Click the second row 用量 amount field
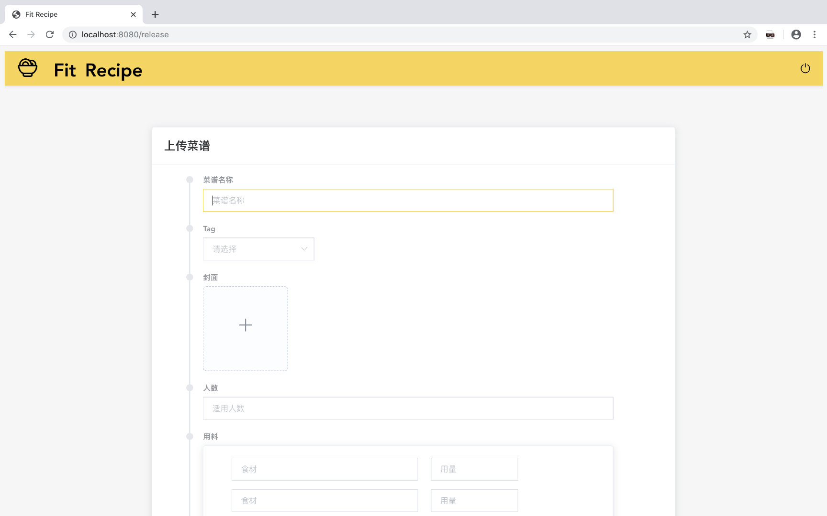 [x=474, y=501]
